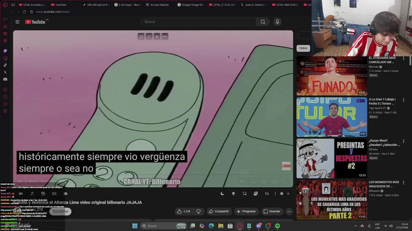Open File Explorer from the taskbar
This screenshot has height=231, width=412.
(220, 226)
